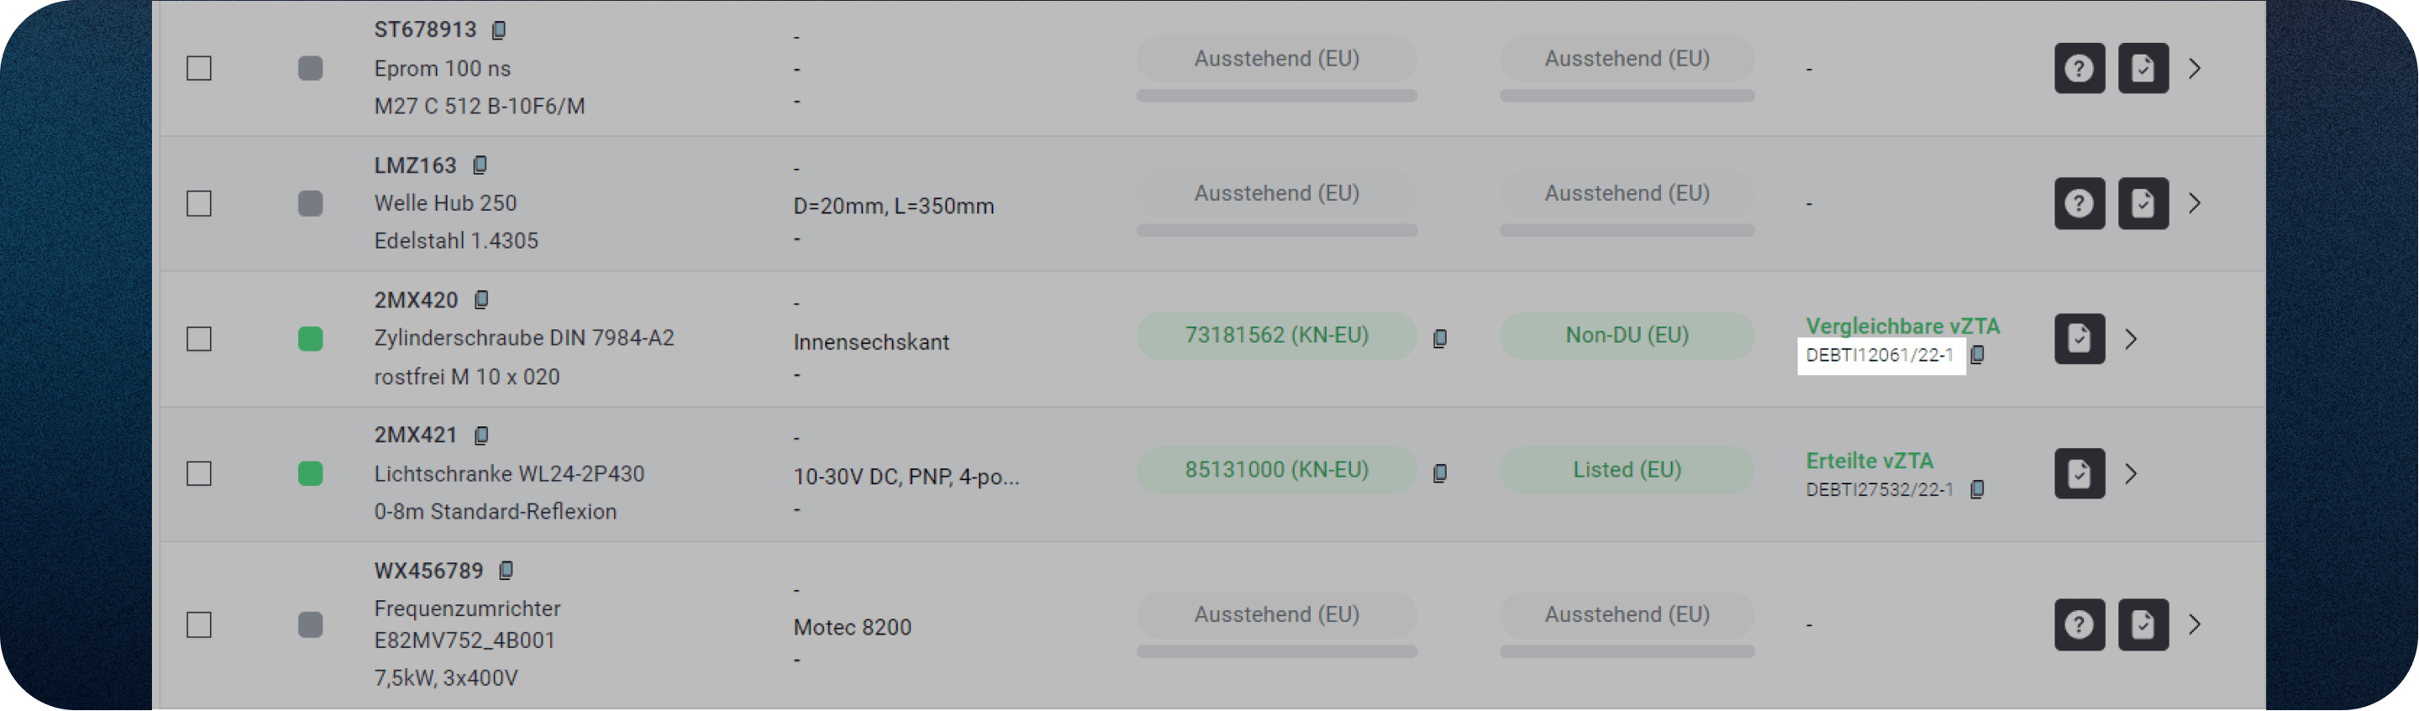This screenshot has height=711, width=2419.
Task: Expand details chevron for 2MX421 row
Action: pos(2131,473)
